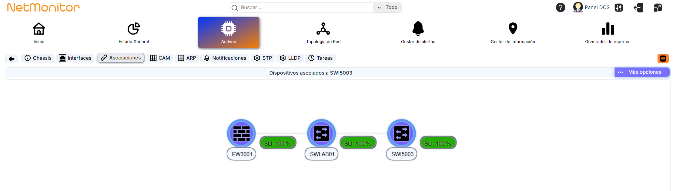Click the NetMonitor logo
The height and width of the screenshot is (191, 676).
coord(43,7)
